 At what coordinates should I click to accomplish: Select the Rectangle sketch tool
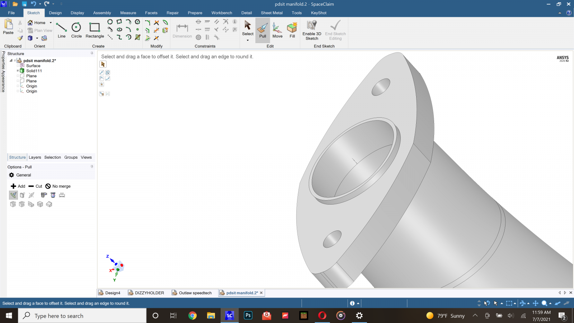click(95, 30)
